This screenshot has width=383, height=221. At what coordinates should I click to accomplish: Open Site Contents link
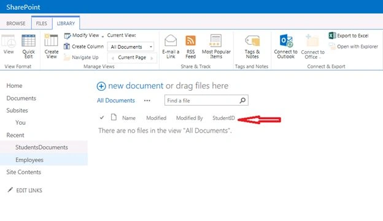click(24, 172)
